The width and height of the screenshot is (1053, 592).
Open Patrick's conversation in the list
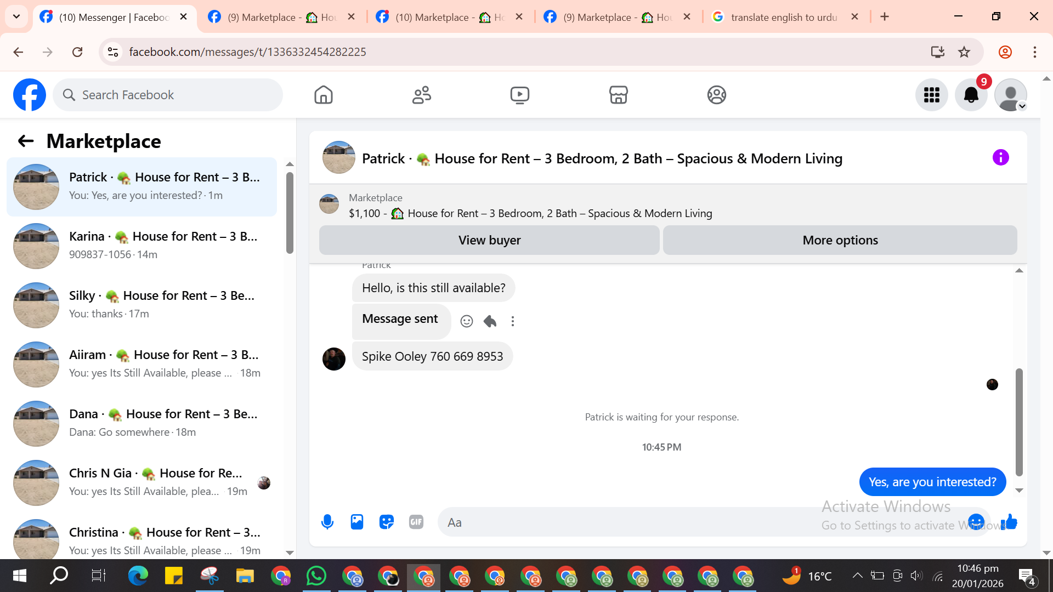[141, 187]
